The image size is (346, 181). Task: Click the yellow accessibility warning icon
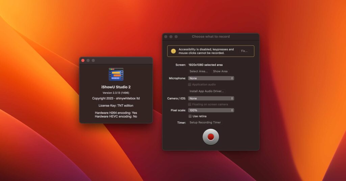coord(173,51)
